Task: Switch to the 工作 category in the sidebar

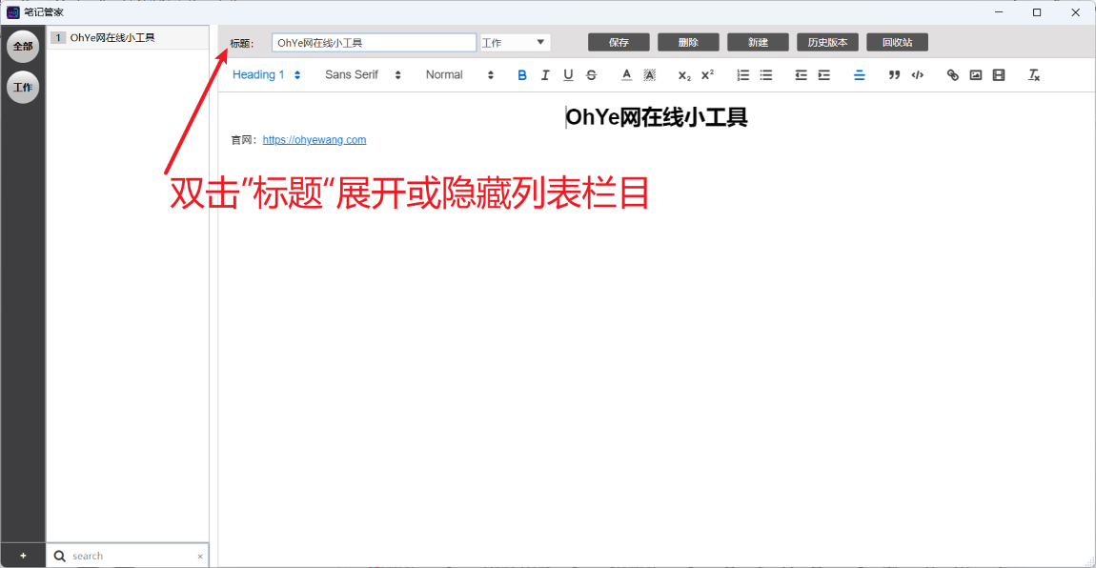Action: click(x=23, y=87)
